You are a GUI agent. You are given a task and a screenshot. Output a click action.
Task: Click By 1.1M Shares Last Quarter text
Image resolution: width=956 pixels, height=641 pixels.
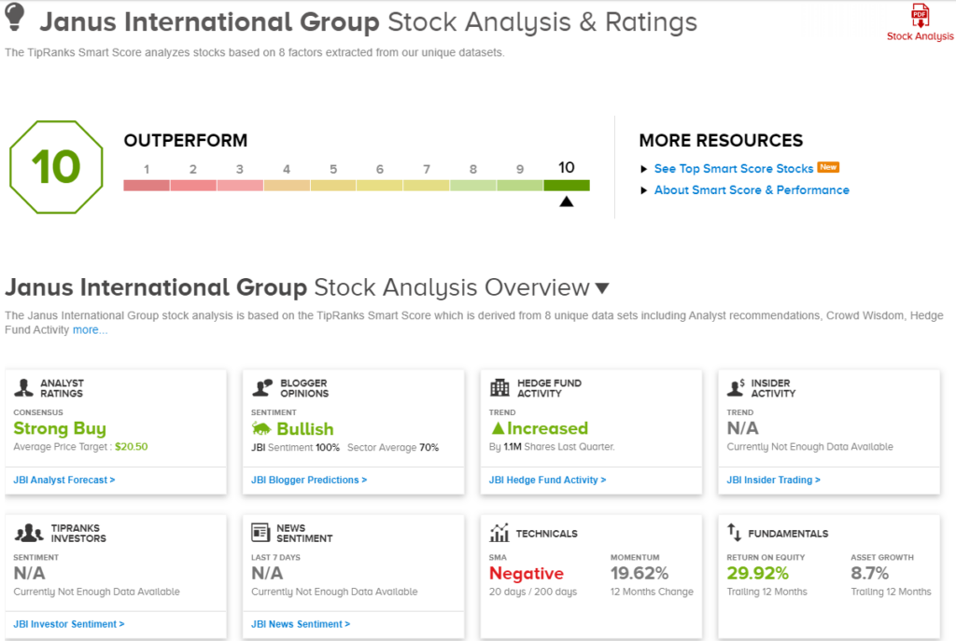552,447
